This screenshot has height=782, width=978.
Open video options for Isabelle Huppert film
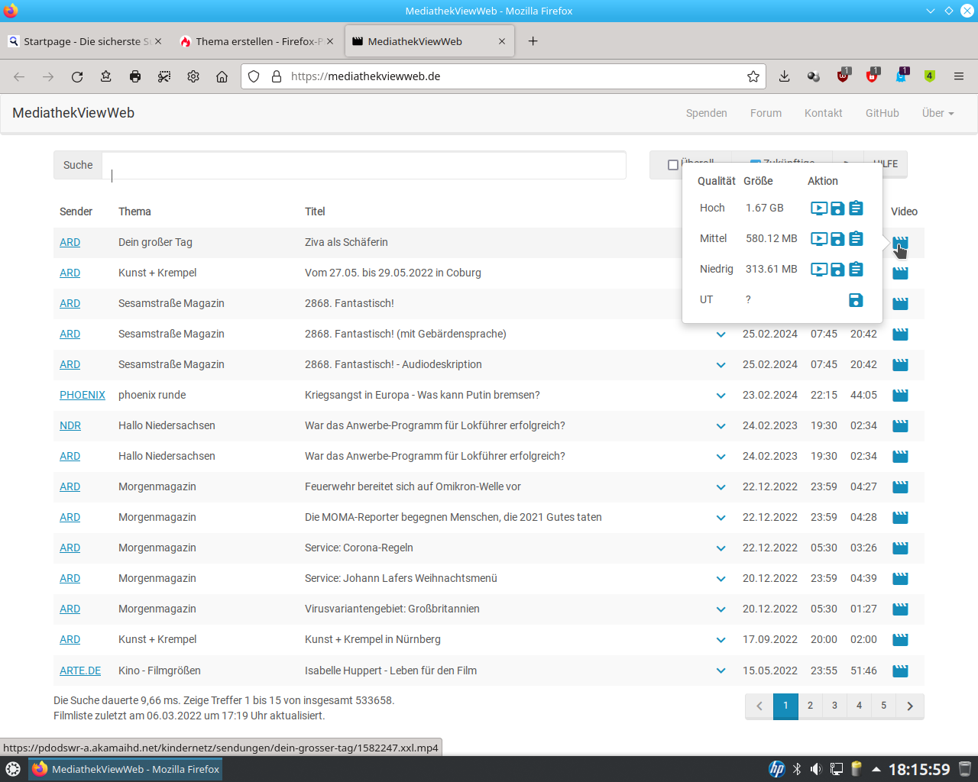point(901,671)
